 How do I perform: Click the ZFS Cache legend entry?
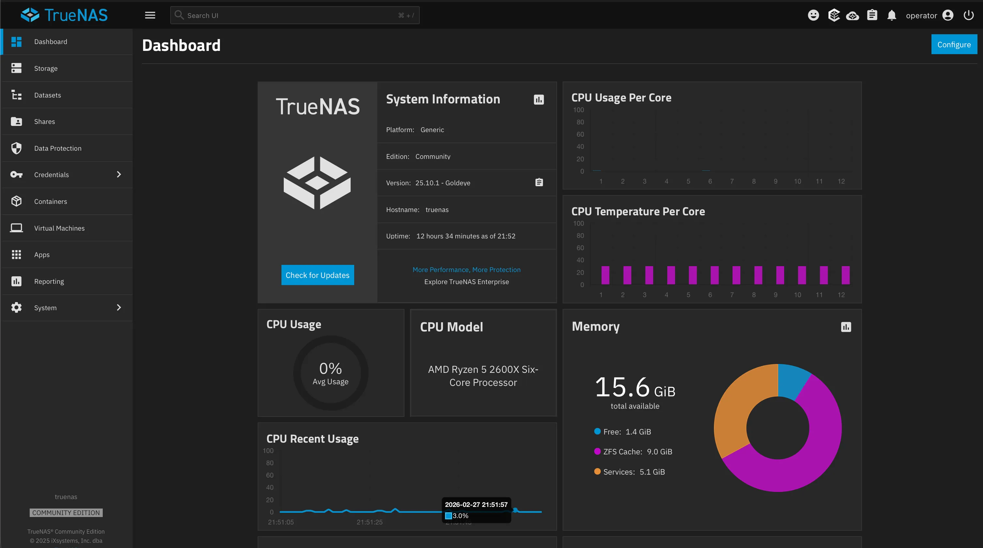633,451
